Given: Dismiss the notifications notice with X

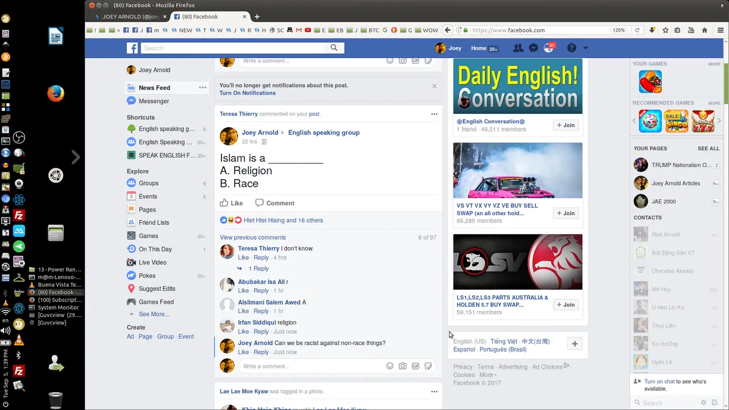Looking at the screenshot, I should click(x=435, y=86).
